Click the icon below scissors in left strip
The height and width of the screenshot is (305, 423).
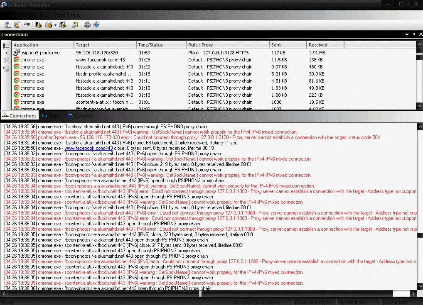coord(6,69)
